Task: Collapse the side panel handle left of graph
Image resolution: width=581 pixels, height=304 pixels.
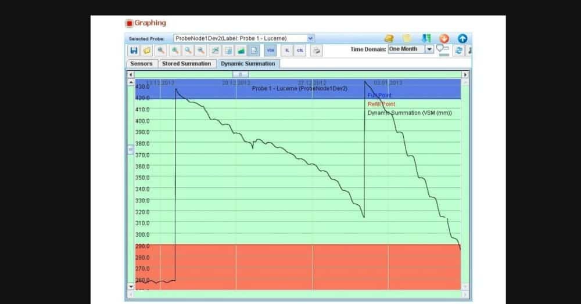Action: point(130,149)
